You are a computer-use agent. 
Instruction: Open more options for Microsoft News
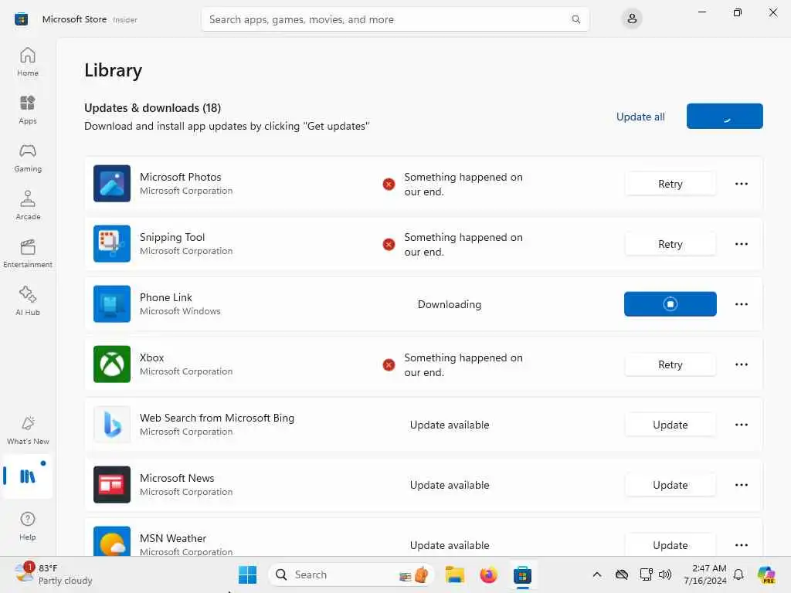point(741,485)
